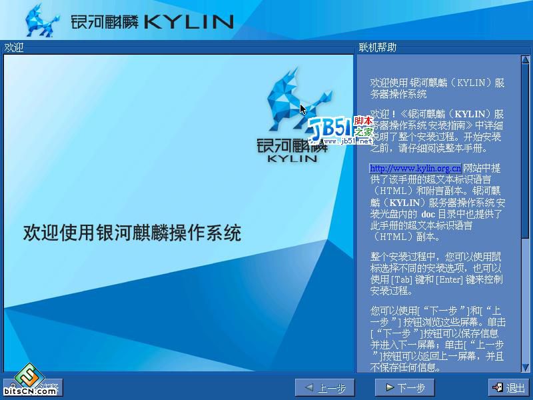Click the 联机帮助 panel heading
Image resolution: width=533 pixels, height=400 pixels.
click(378, 47)
